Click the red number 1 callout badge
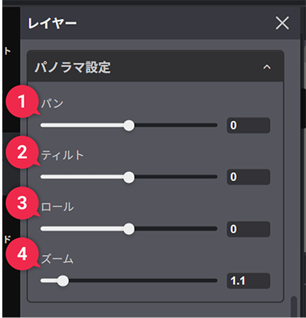The width and height of the screenshot is (306, 318). (22, 102)
